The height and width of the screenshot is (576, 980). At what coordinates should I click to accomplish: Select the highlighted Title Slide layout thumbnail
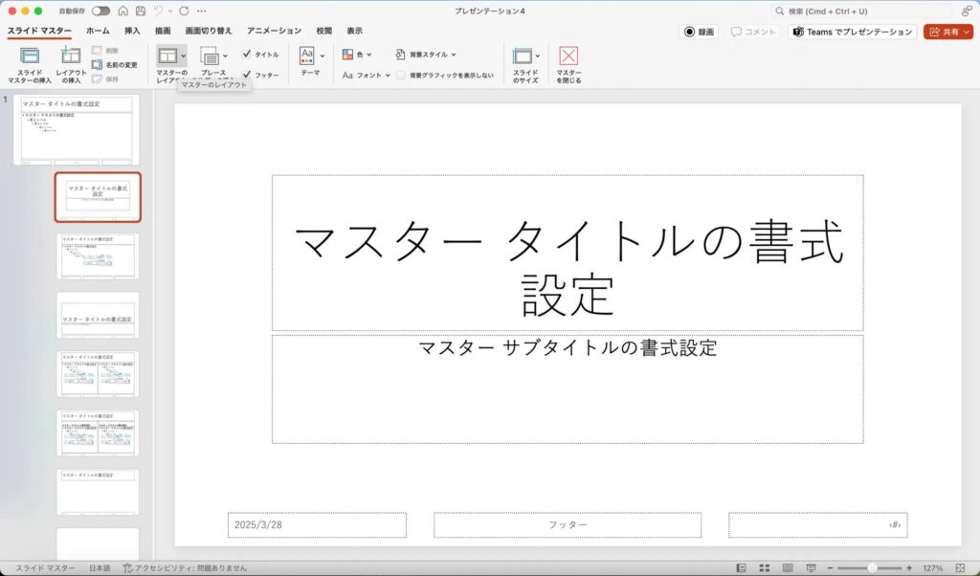pos(98,197)
